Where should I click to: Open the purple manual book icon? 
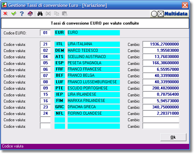(x=30, y=14)
